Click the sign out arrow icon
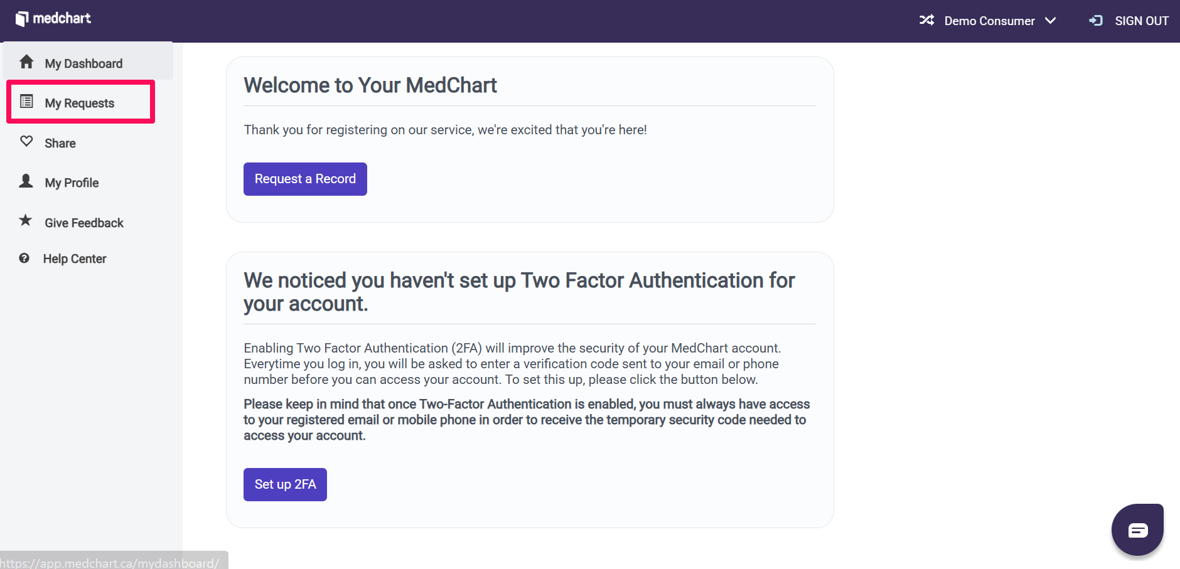The height and width of the screenshot is (569, 1180). coord(1096,21)
